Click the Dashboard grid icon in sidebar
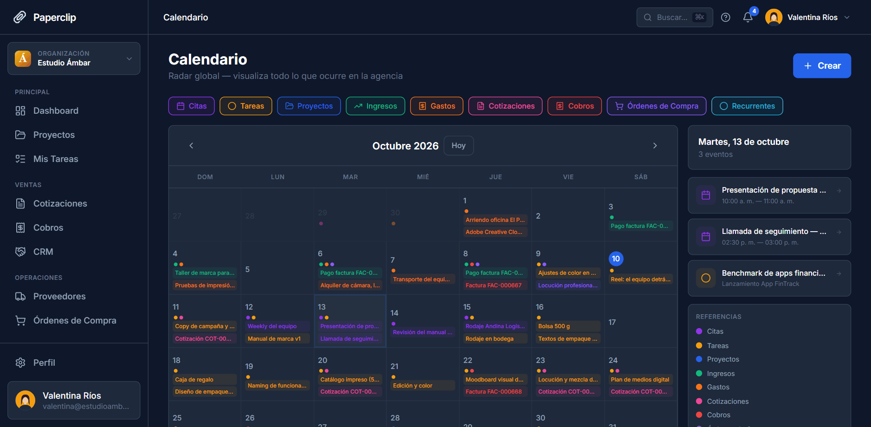 point(20,110)
